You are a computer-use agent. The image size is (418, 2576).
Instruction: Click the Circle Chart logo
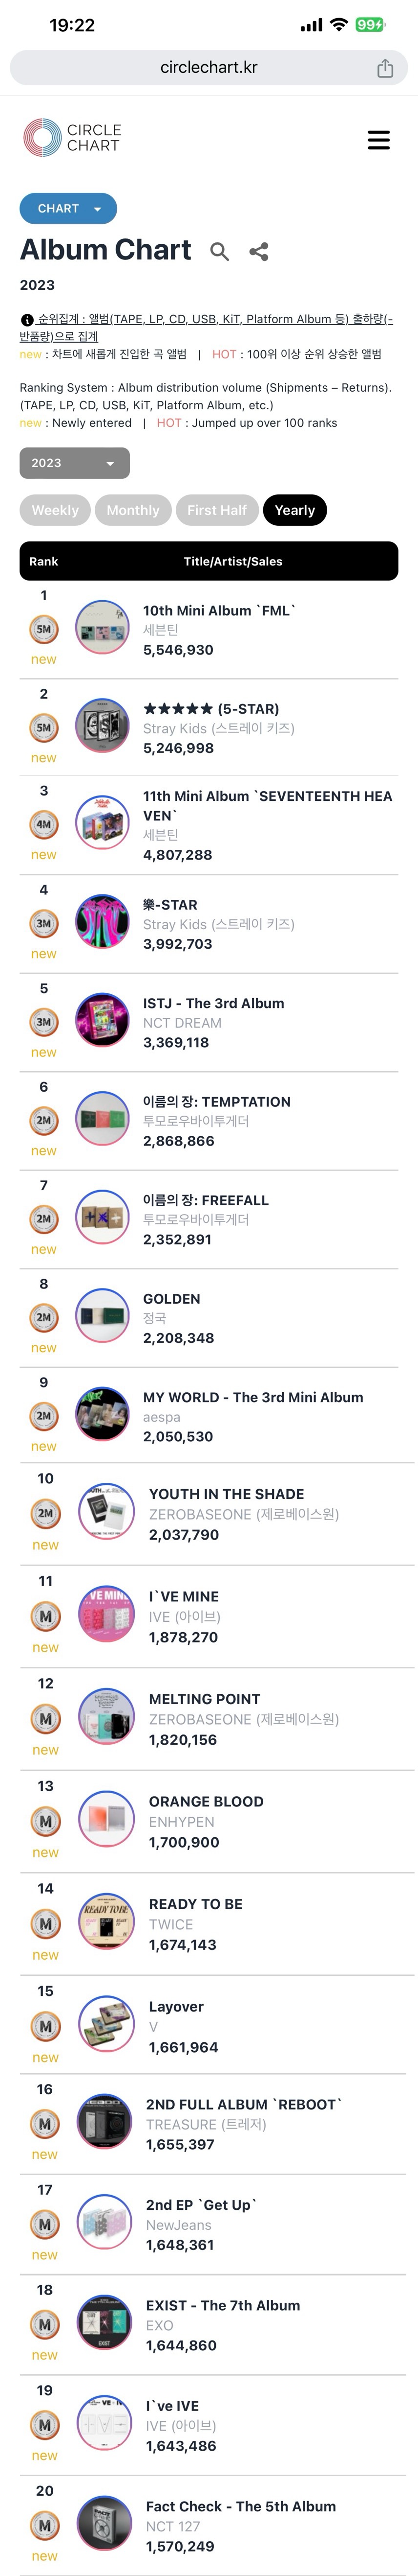click(72, 138)
